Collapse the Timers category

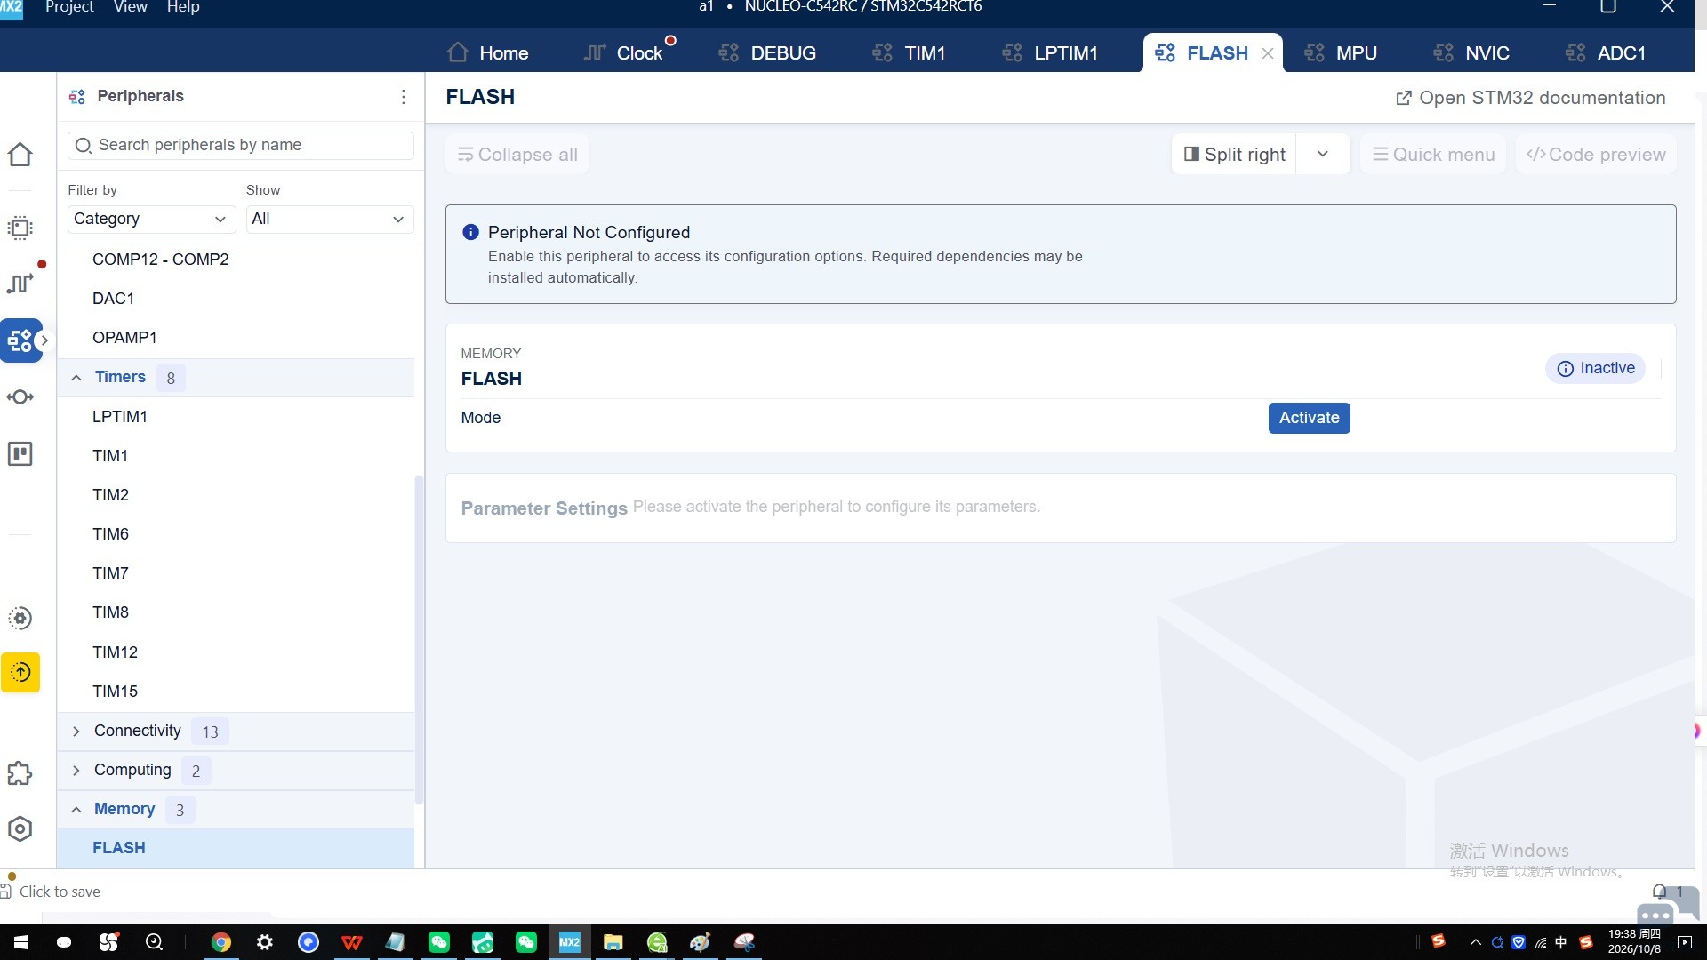coord(76,378)
